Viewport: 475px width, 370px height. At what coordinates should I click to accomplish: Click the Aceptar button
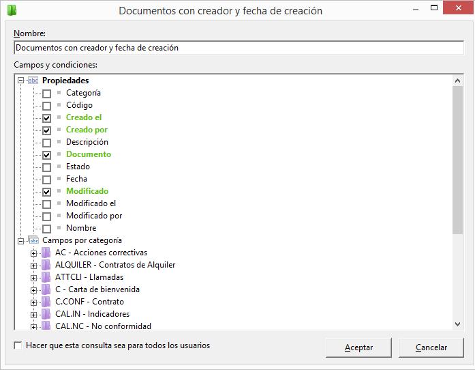pos(358,347)
